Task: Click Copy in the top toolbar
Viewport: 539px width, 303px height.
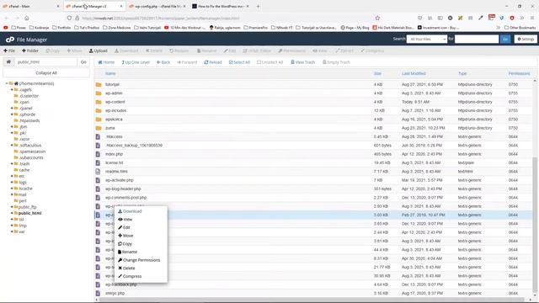Action: pos(52,50)
